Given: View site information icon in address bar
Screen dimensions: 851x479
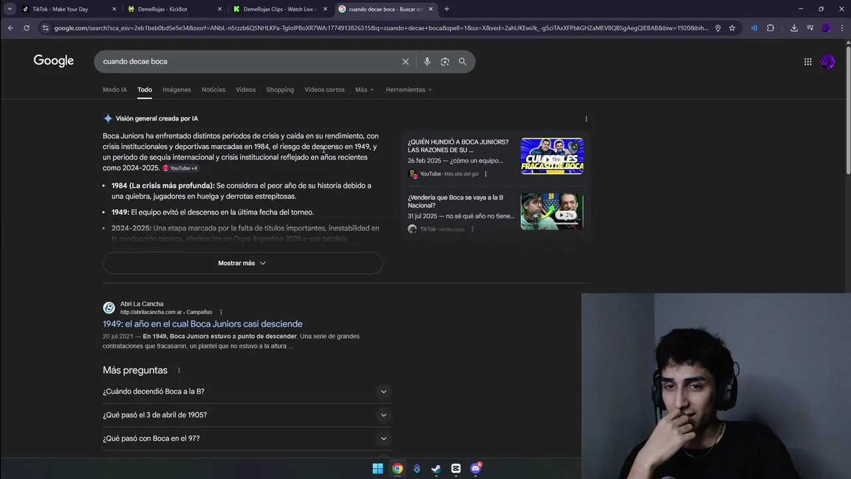Looking at the screenshot, I should coord(45,28).
